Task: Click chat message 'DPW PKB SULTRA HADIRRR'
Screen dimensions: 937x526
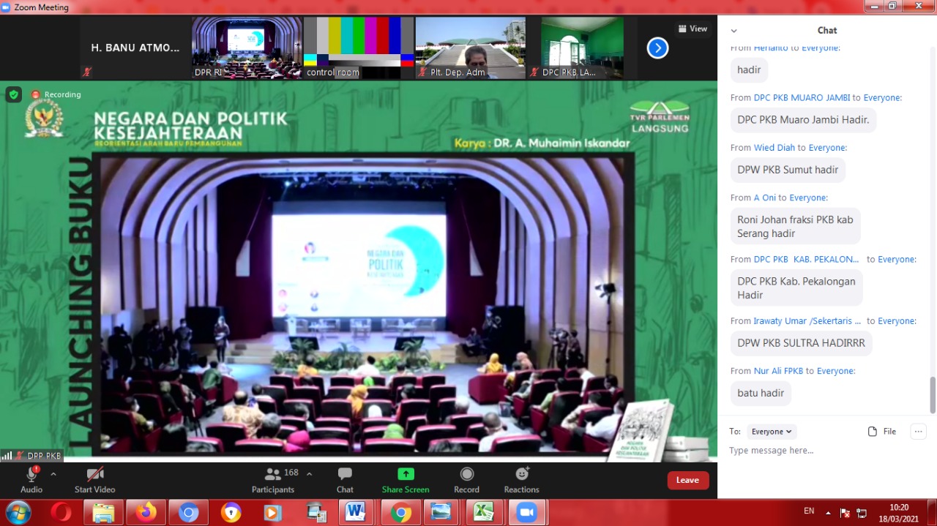Action: [x=801, y=343]
